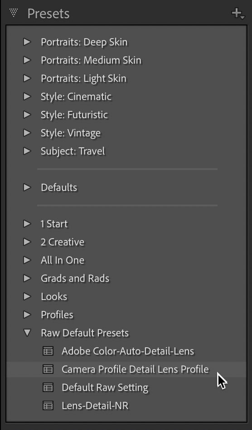Click the plus icon to create preset
Viewport: 252px width, 430px height.
pyautogui.click(x=237, y=14)
